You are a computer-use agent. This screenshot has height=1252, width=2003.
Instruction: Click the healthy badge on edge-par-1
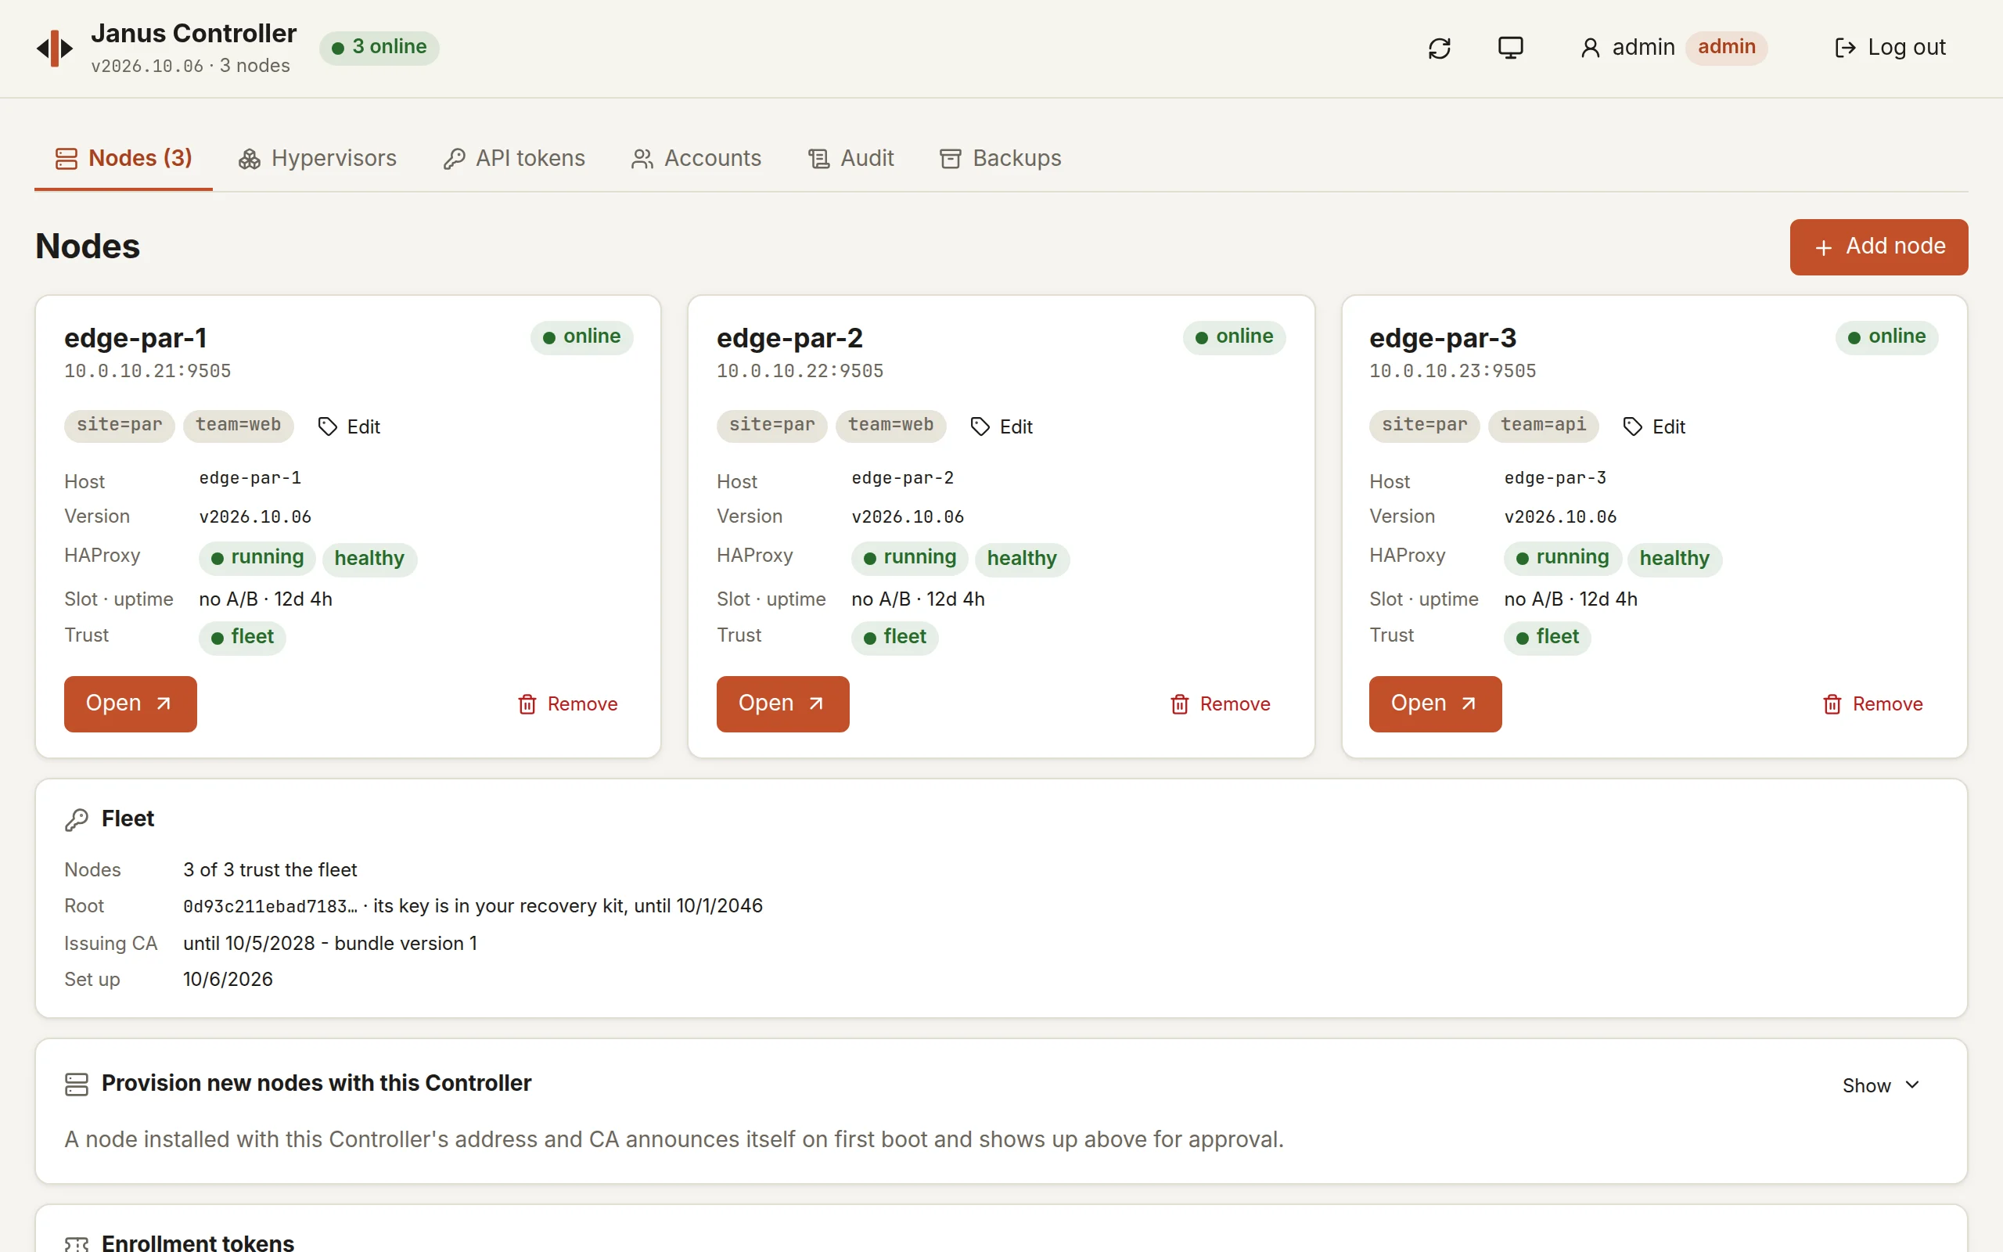(x=369, y=559)
